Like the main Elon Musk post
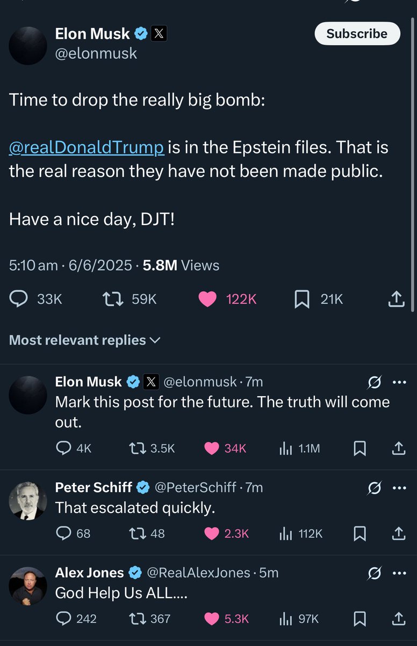417x646 pixels. tap(207, 299)
